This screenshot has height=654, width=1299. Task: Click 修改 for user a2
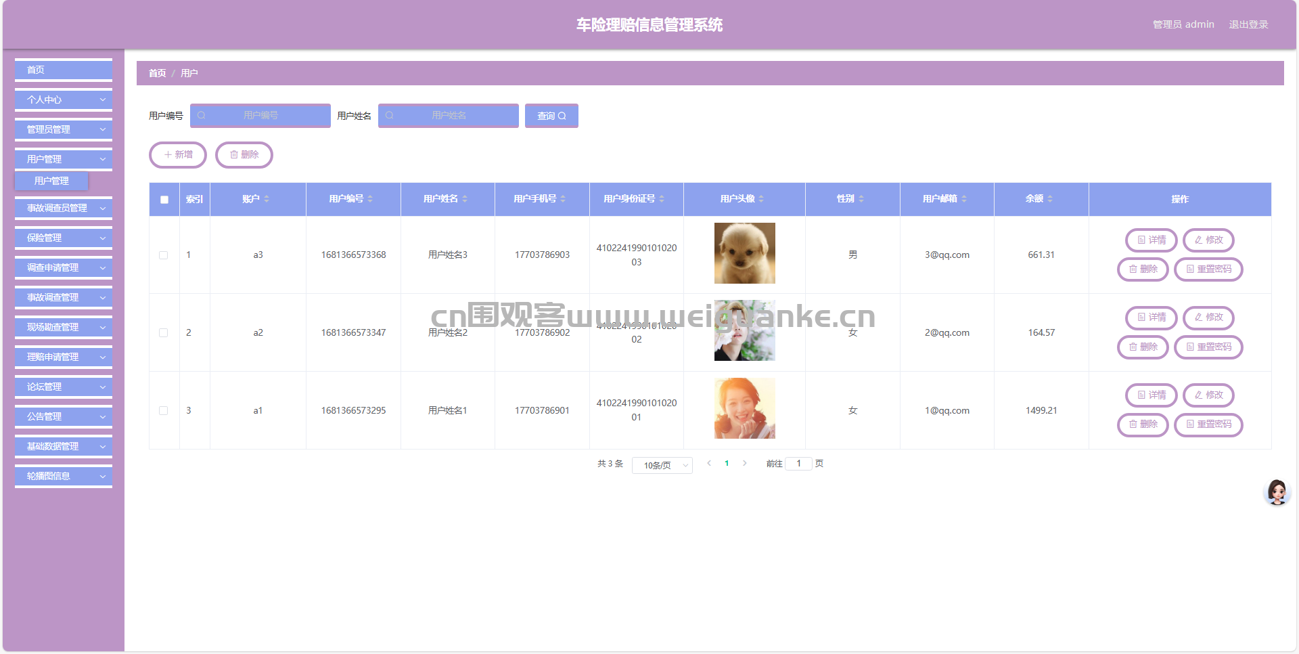[1208, 318]
